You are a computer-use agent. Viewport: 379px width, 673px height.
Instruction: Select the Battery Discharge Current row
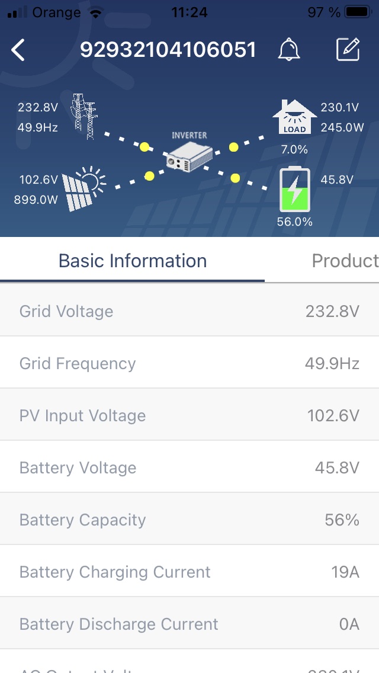pos(189,624)
